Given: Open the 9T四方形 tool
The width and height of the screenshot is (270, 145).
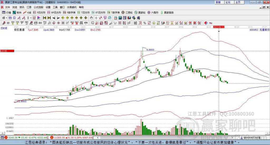Looking at the screenshot, I should coord(99,13).
